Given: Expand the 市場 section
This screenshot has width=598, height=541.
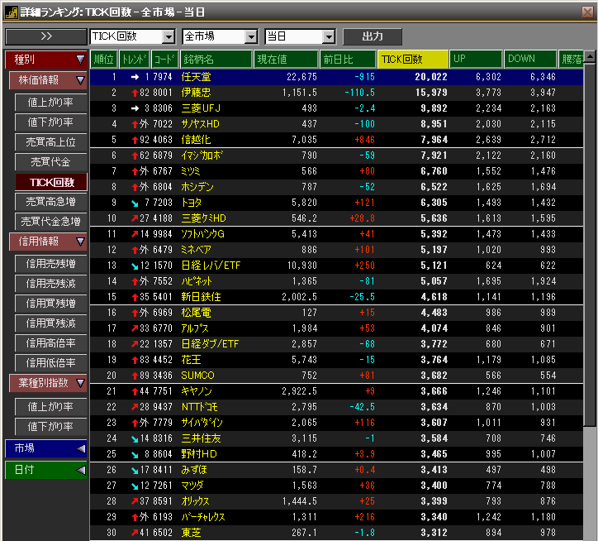Looking at the screenshot, I should [x=45, y=448].
